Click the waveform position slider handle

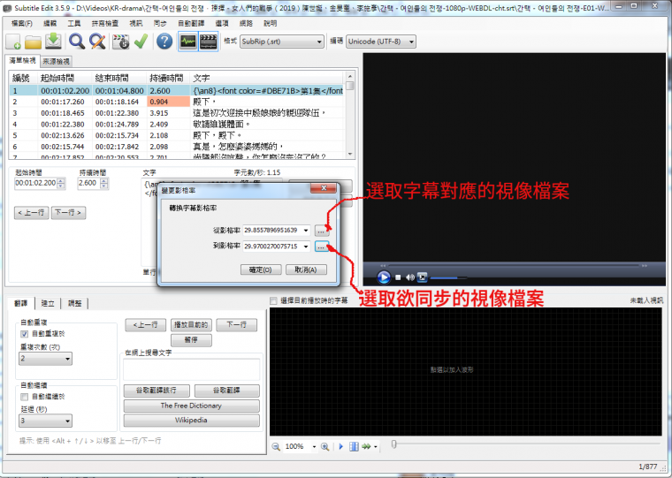(x=393, y=444)
